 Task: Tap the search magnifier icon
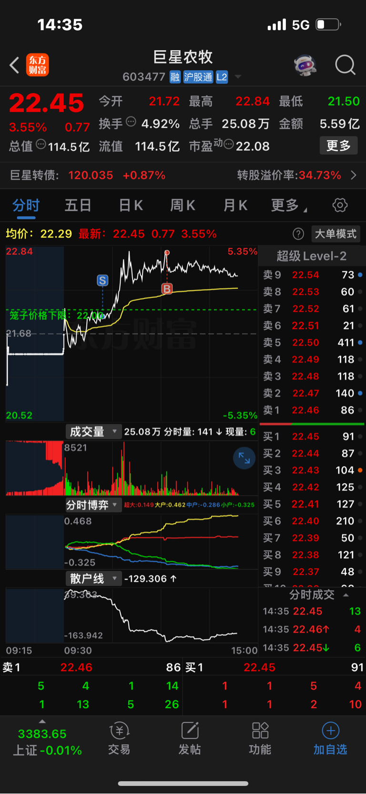pos(345,65)
